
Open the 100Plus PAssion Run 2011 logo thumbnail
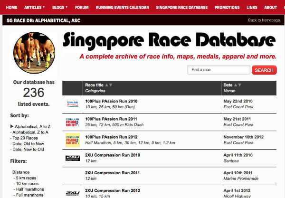pyautogui.click(x=73, y=122)
